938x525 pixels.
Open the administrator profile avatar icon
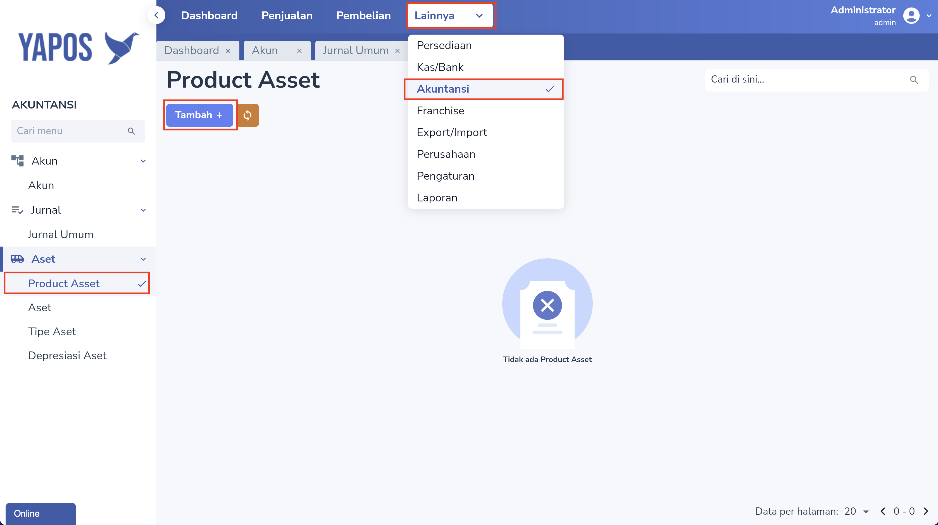(911, 15)
